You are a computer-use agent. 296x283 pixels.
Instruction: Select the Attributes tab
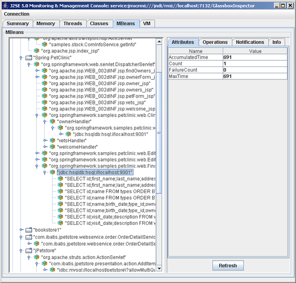click(x=183, y=42)
